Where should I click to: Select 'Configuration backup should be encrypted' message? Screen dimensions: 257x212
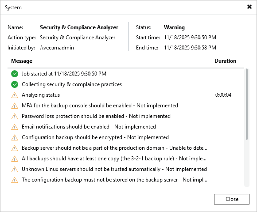pyautogui.click(x=95, y=137)
